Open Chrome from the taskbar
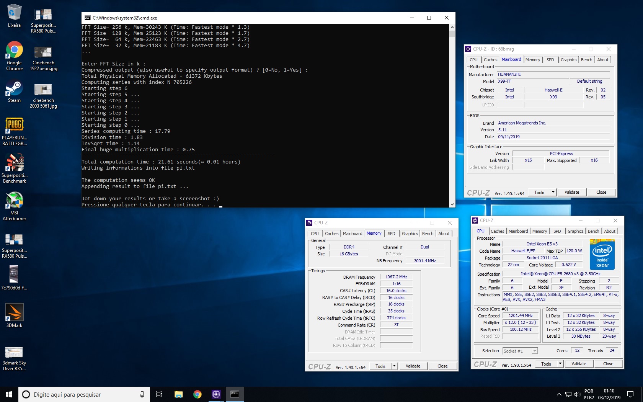The height and width of the screenshot is (402, 643). pos(197,394)
